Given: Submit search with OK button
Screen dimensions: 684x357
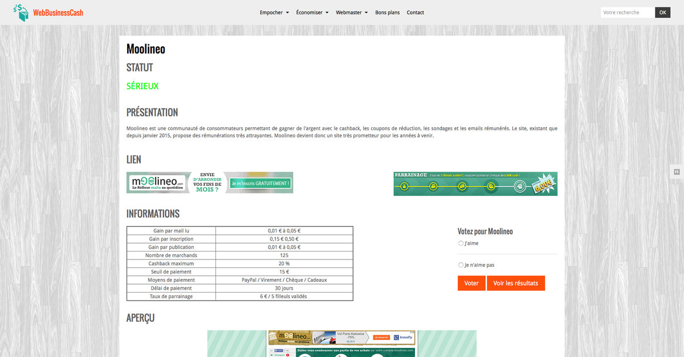Looking at the screenshot, I should coord(663,13).
